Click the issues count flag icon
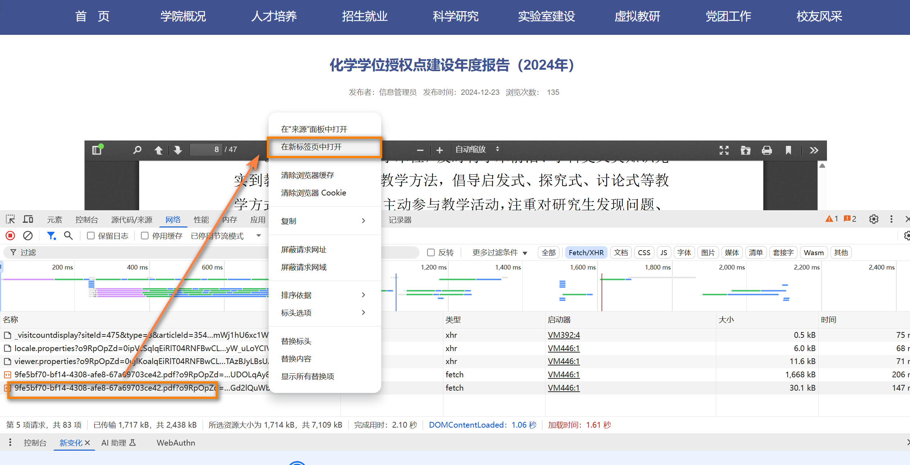The width and height of the screenshot is (910, 465). coord(847,219)
